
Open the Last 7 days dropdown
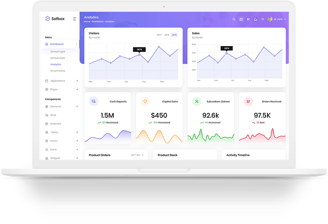(x=139, y=155)
